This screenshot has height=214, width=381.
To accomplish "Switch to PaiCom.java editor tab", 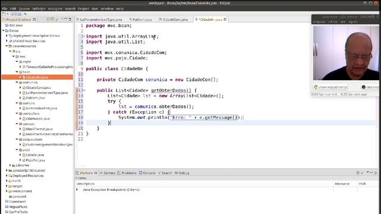I will (x=140, y=20).
